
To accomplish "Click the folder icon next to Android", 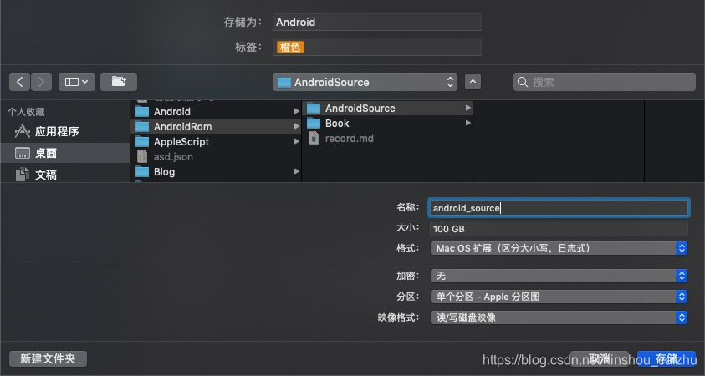I will [x=142, y=111].
